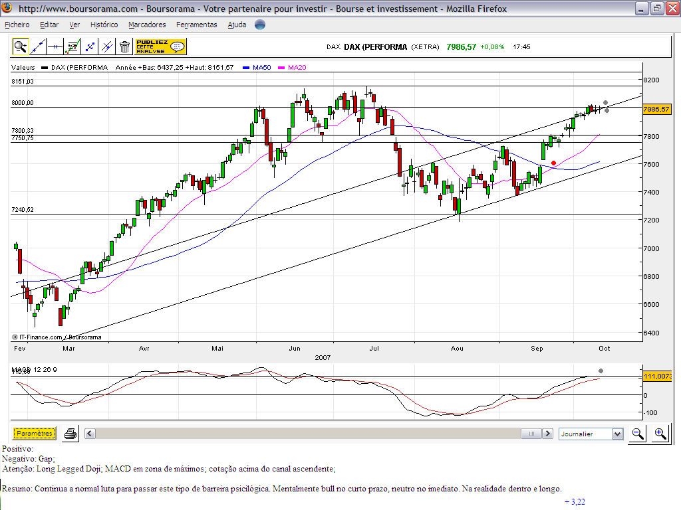Click the Jun month axis label
This screenshot has height=510, width=681.
[x=295, y=348]
